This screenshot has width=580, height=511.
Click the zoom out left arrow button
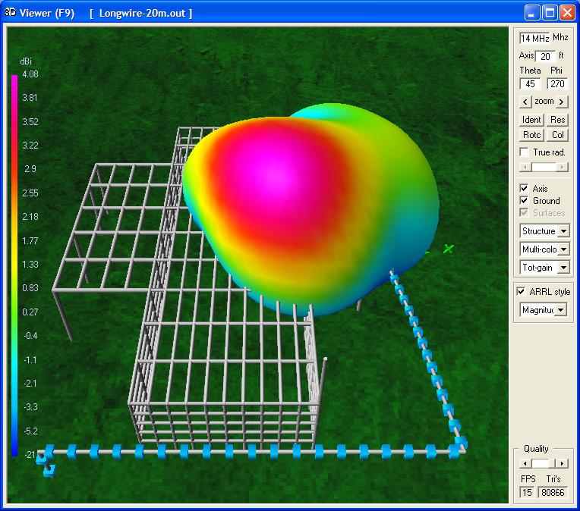(x=525, y=102)
